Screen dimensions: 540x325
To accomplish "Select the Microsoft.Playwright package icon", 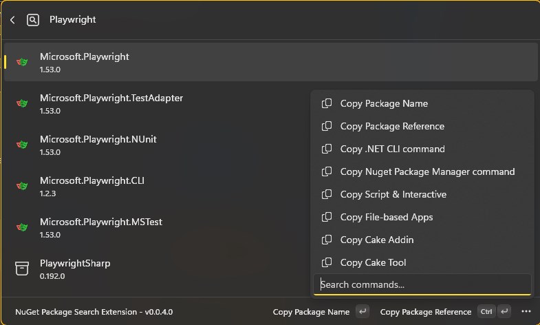I will tap(22, 62).
